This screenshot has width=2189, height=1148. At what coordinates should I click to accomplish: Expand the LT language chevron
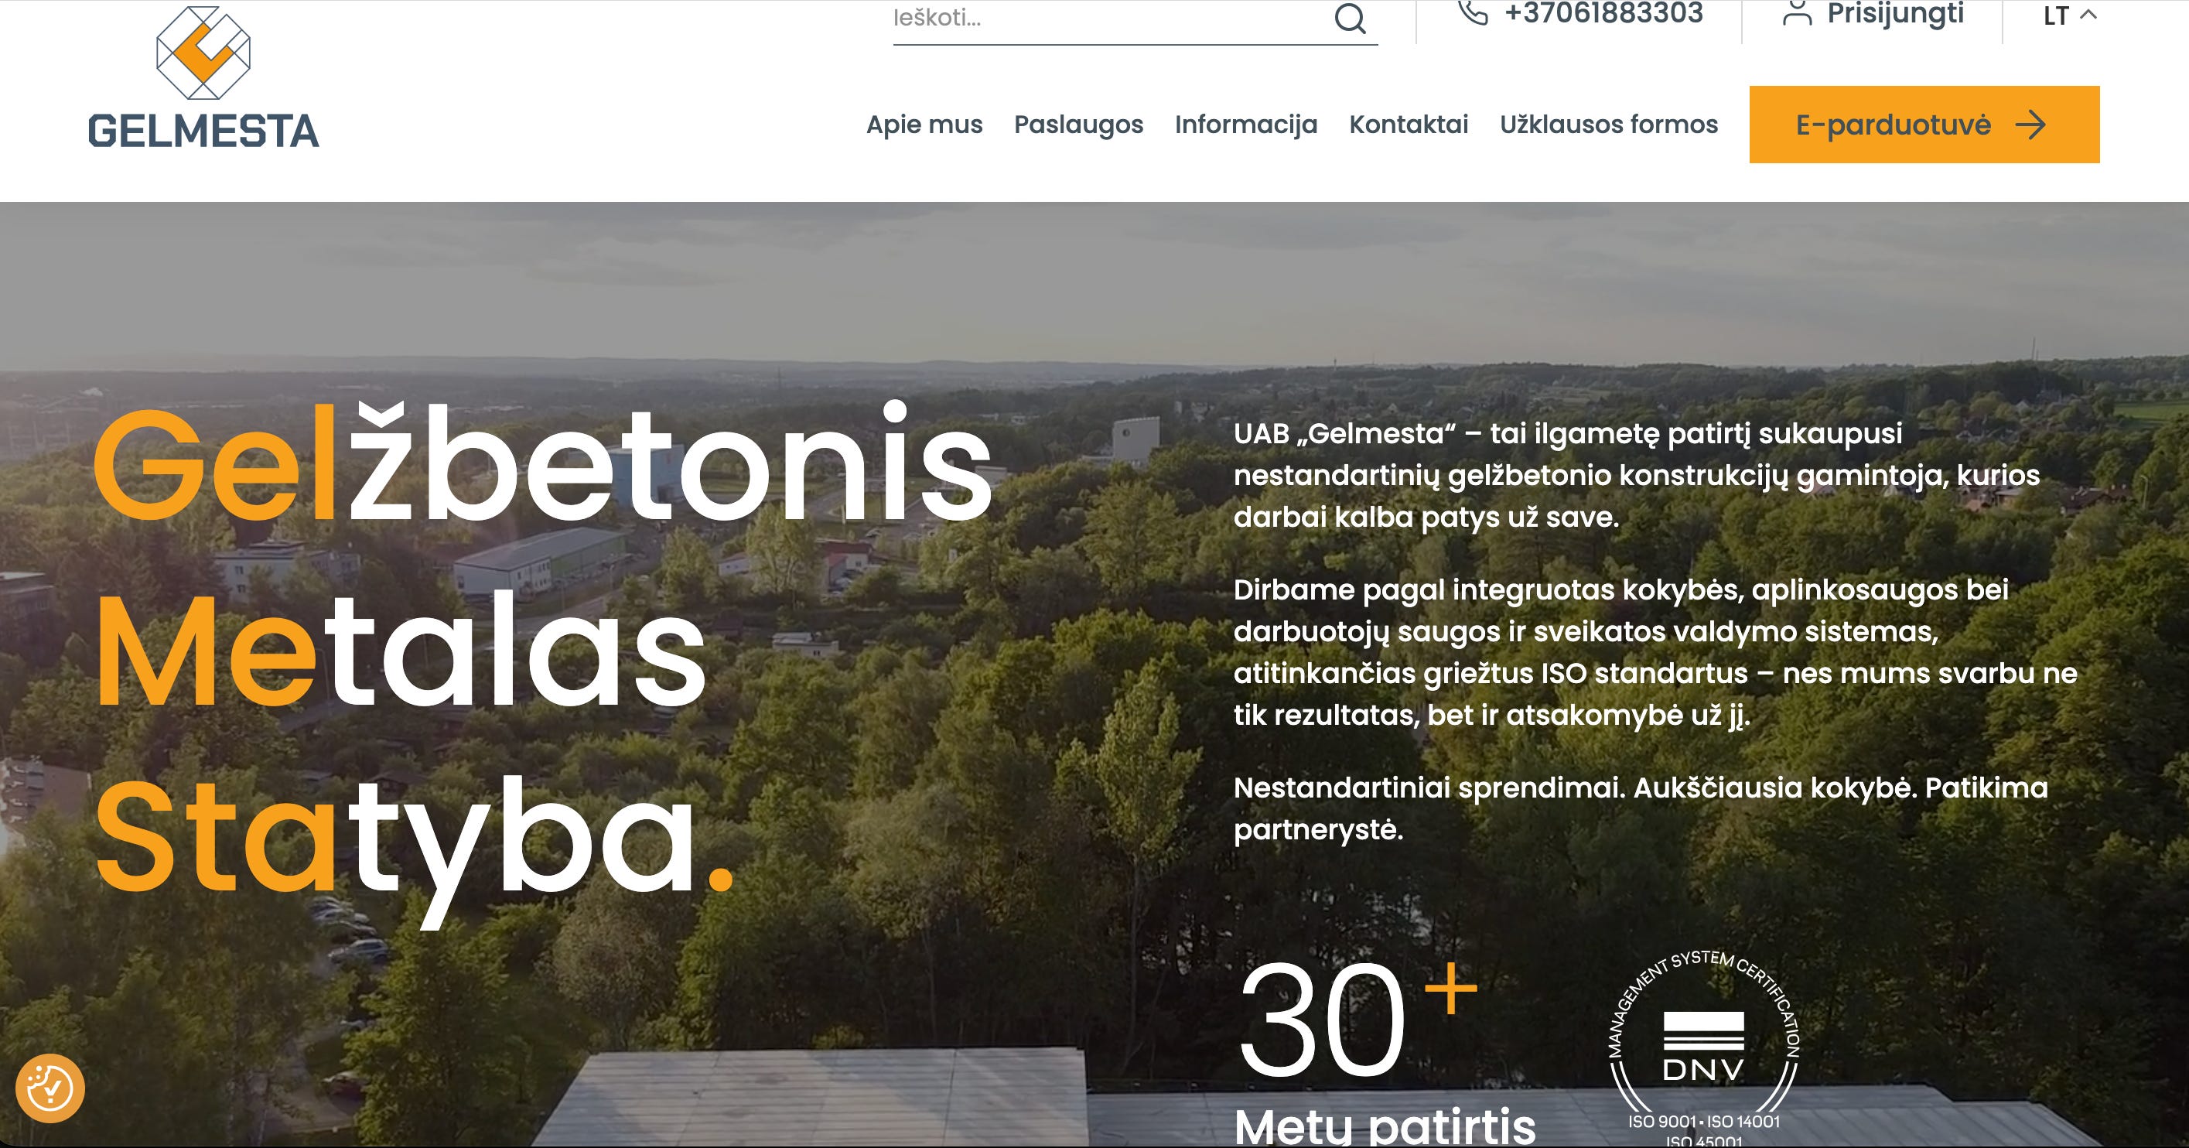[2088, 15]
